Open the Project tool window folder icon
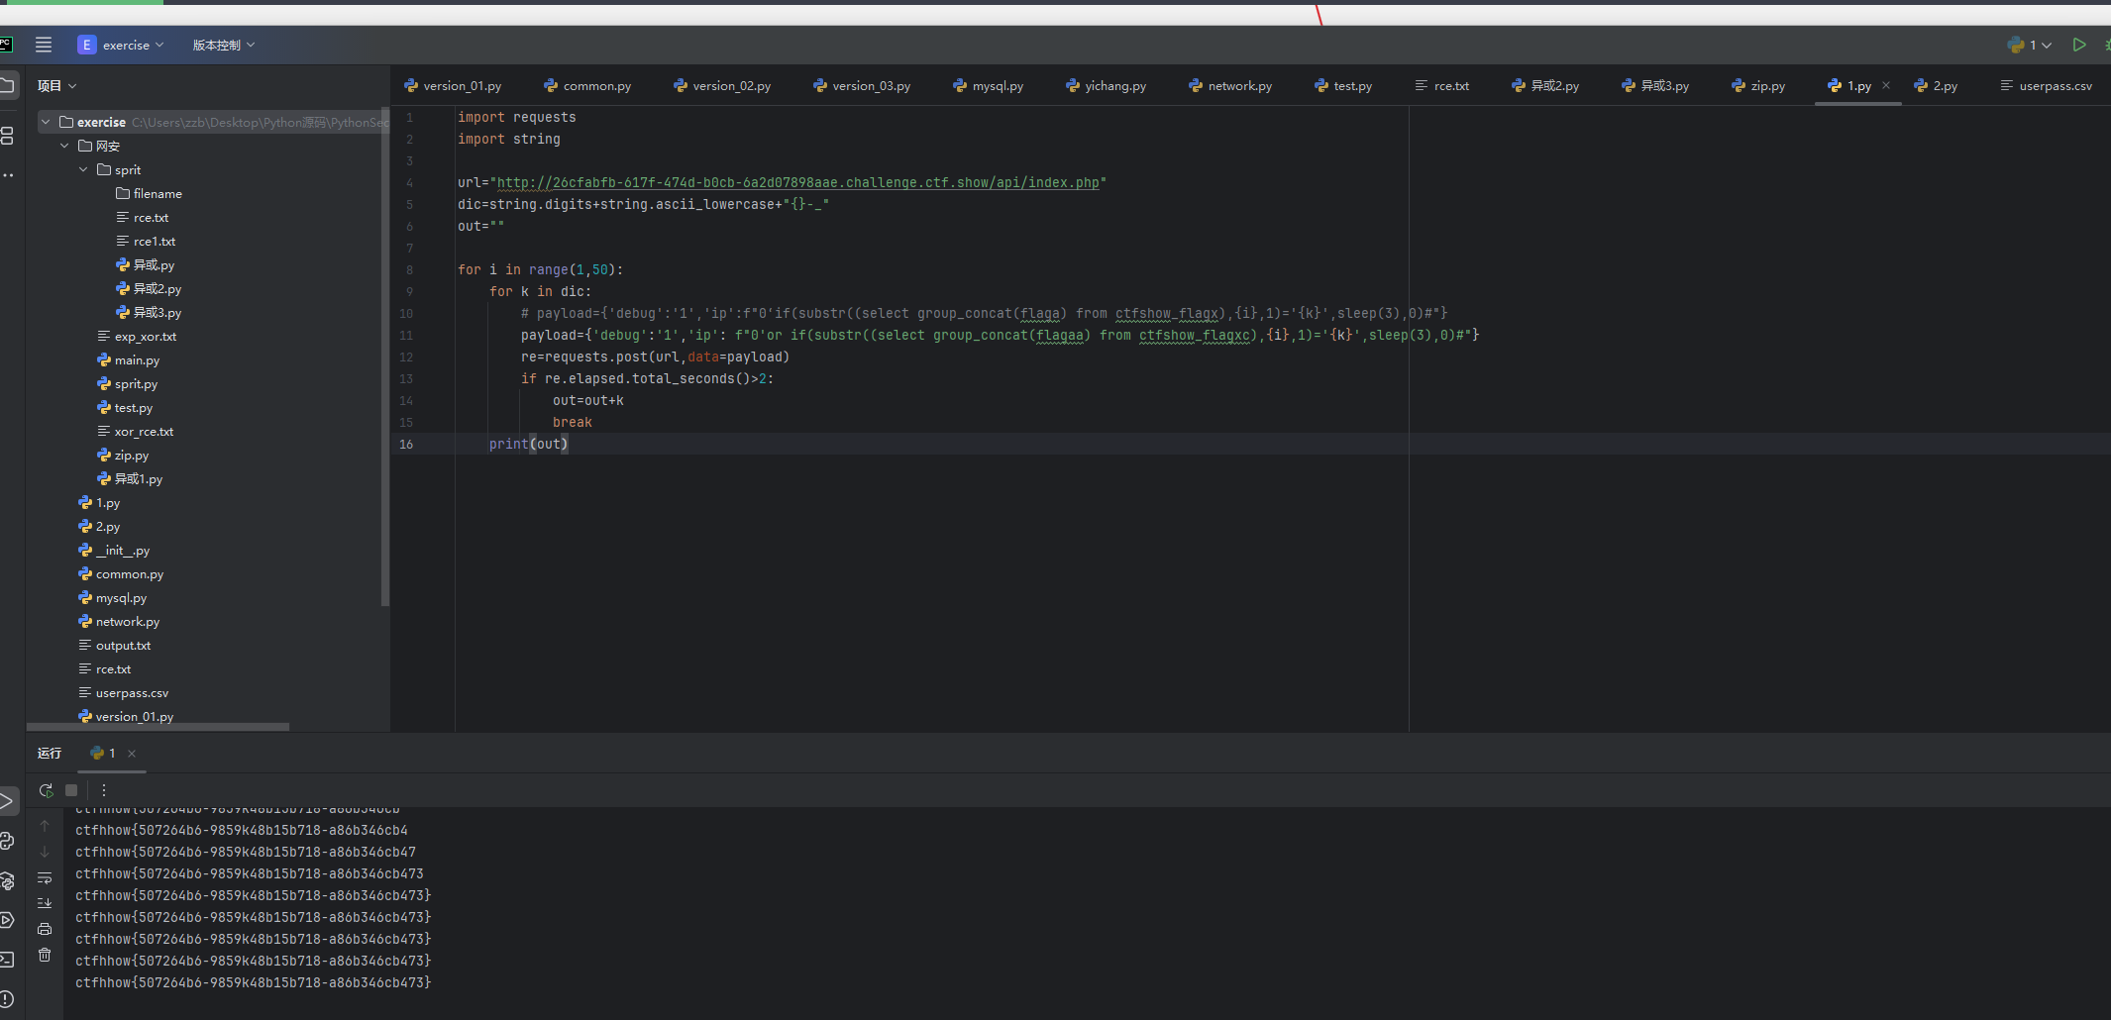This screenshot has width=2111, height=1020. [x=8, y=85]
